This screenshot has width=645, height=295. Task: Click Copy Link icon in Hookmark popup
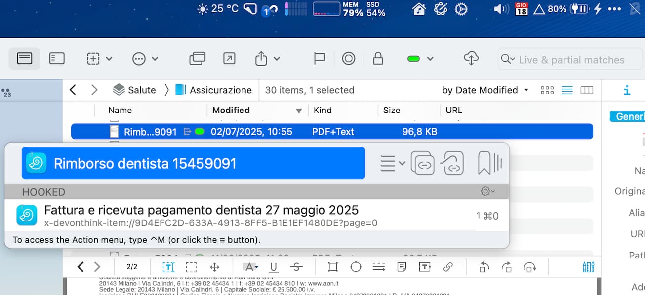(422, 163)
